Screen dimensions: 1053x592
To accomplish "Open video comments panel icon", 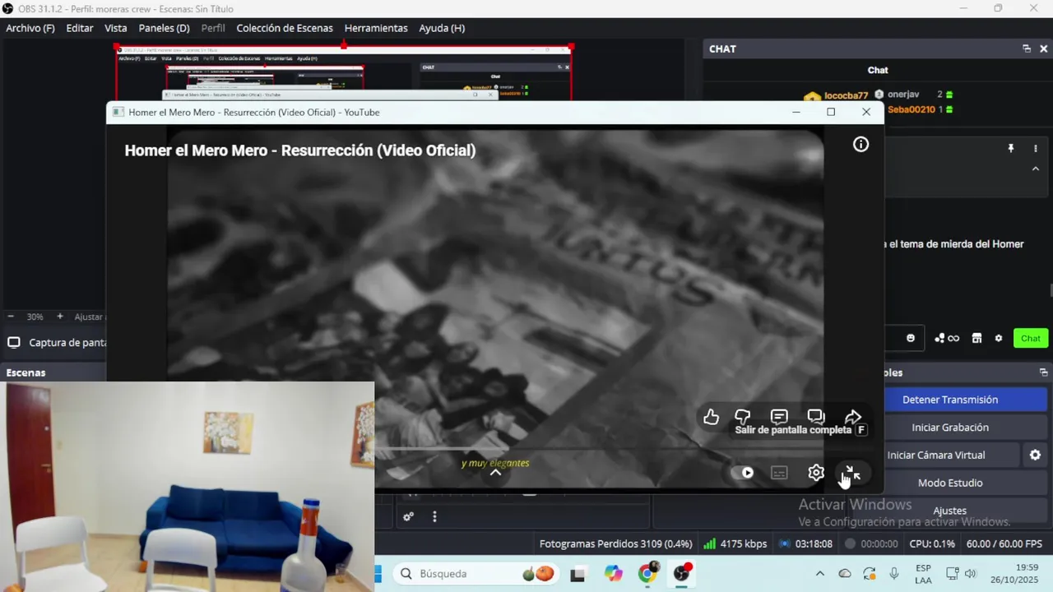I will (779, 417).
